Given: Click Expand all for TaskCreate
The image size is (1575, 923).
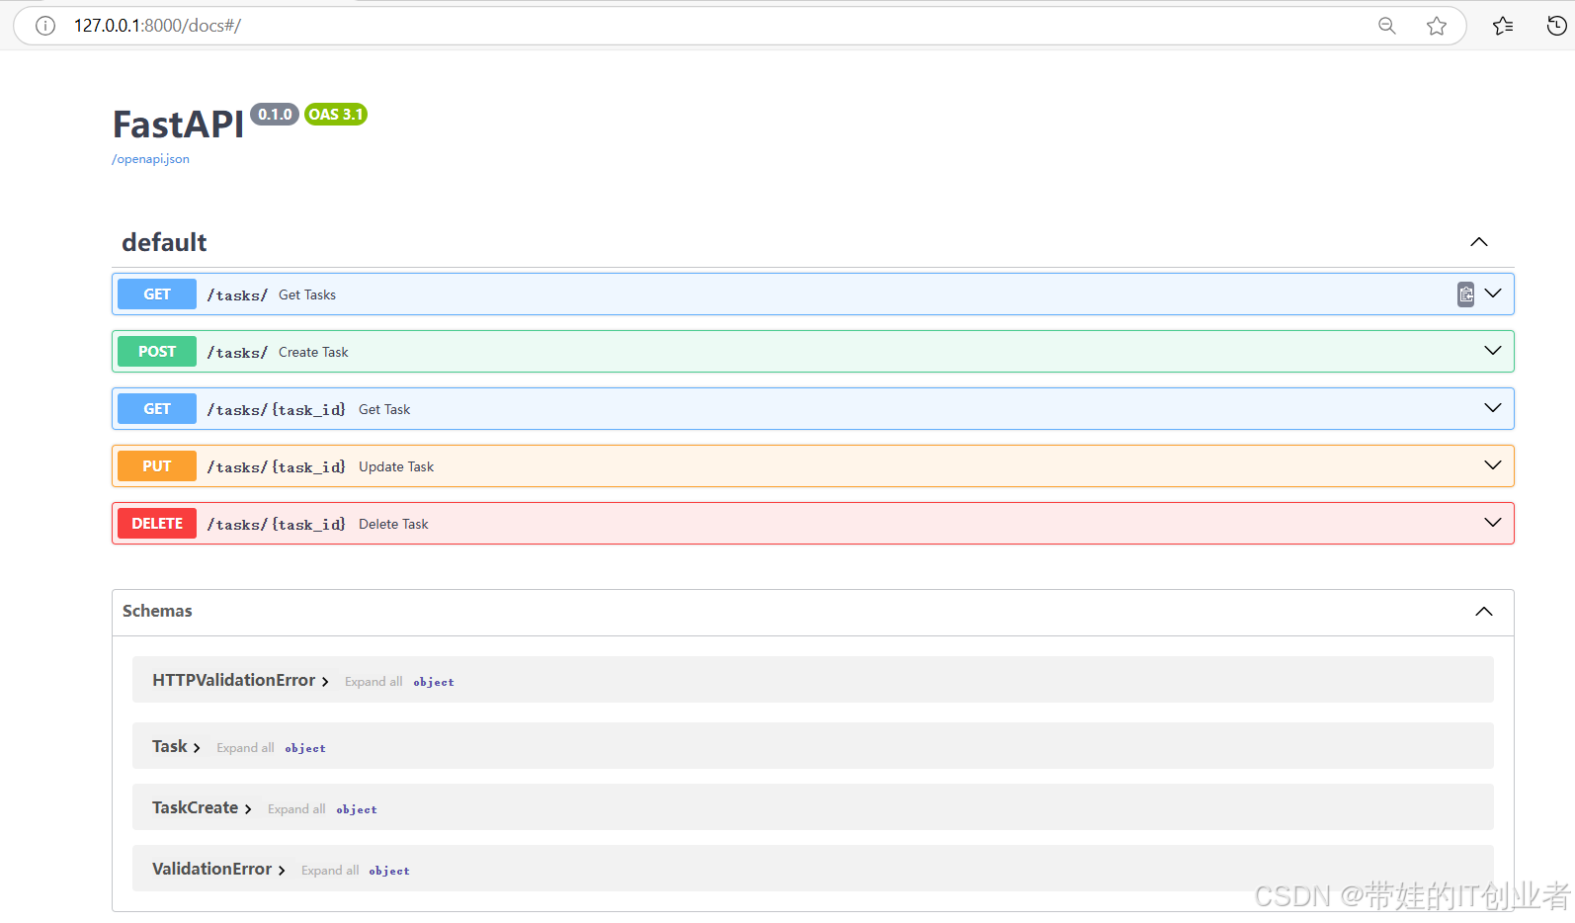Looking at the screenshot, I should [x=296, y=809].
